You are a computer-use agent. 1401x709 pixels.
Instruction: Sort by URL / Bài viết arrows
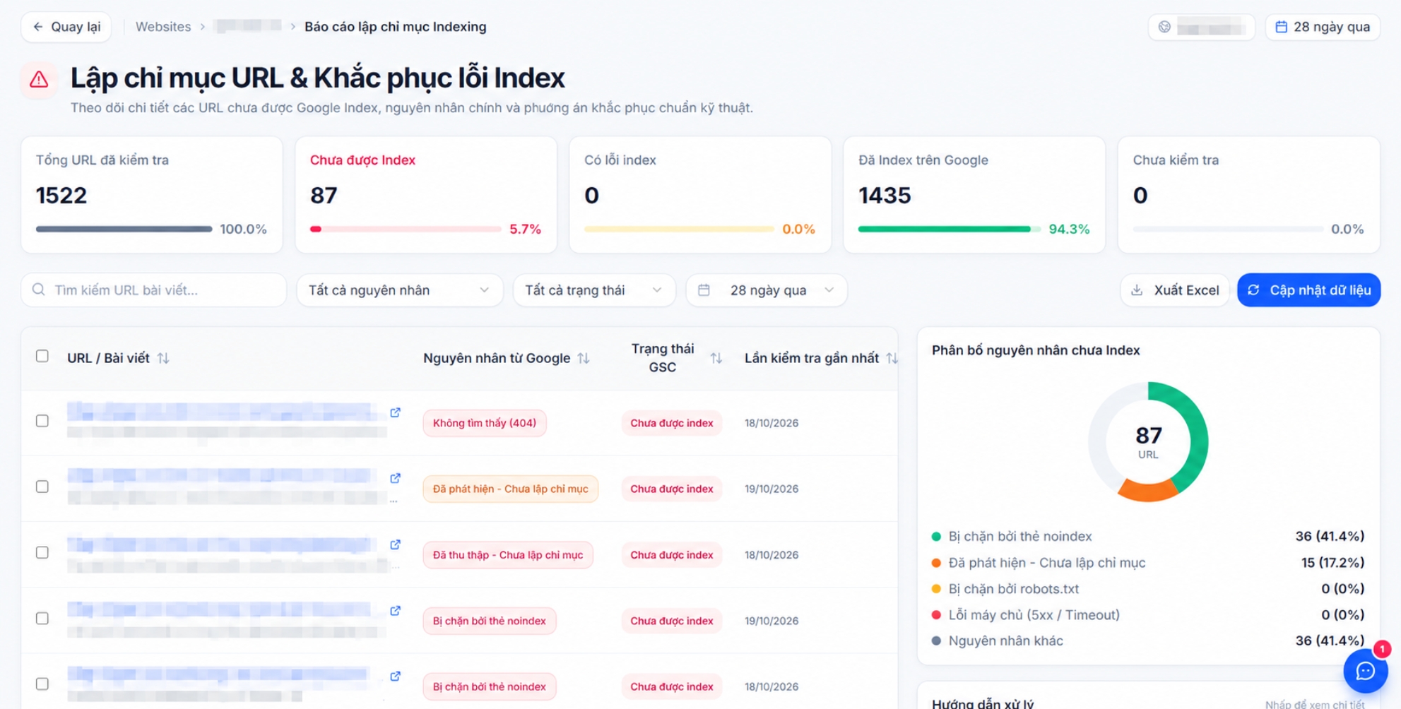tap(163, 358)
